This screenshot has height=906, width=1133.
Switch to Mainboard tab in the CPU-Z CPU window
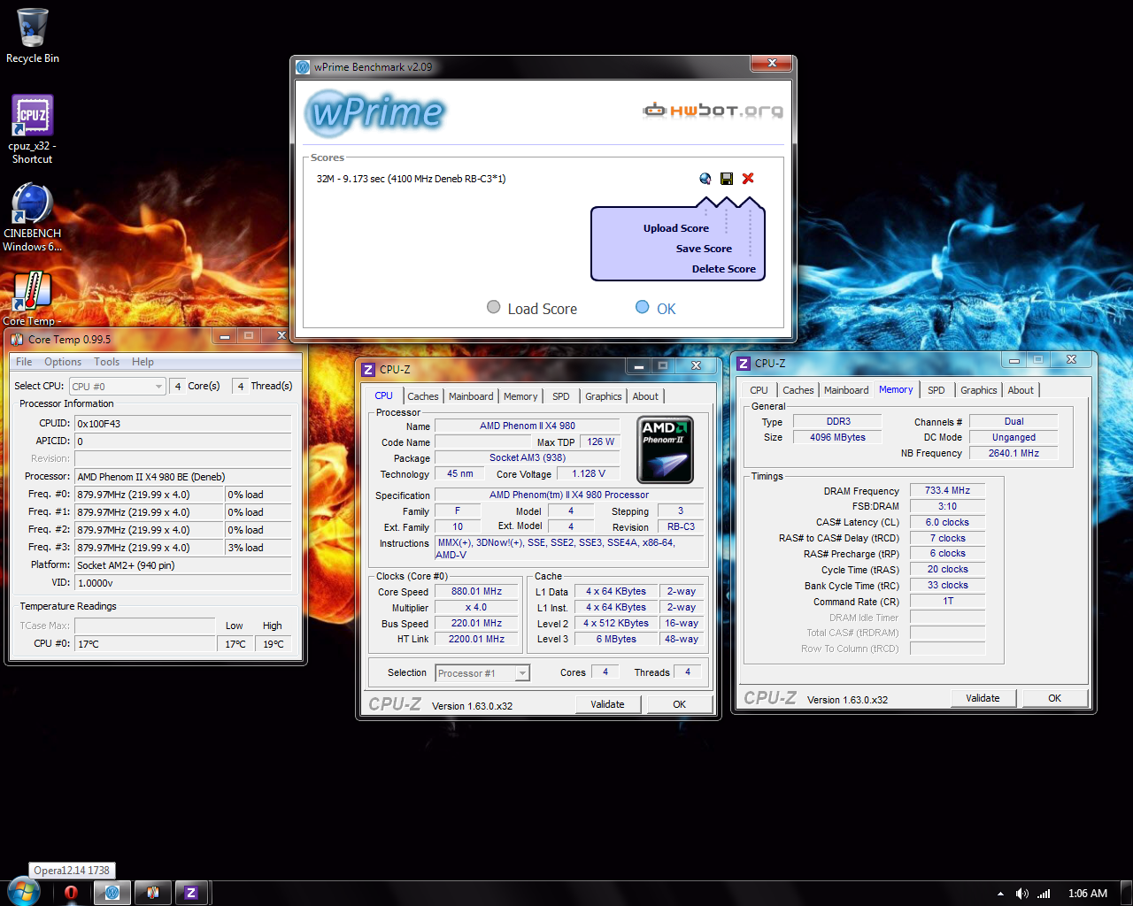pyautogui.click(x=471, y=396)
